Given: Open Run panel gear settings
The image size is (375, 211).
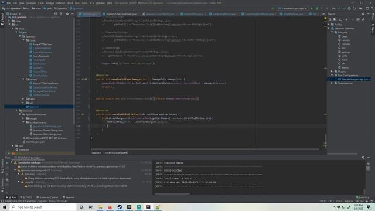Looking at the screenshot, I should (363, 158).
